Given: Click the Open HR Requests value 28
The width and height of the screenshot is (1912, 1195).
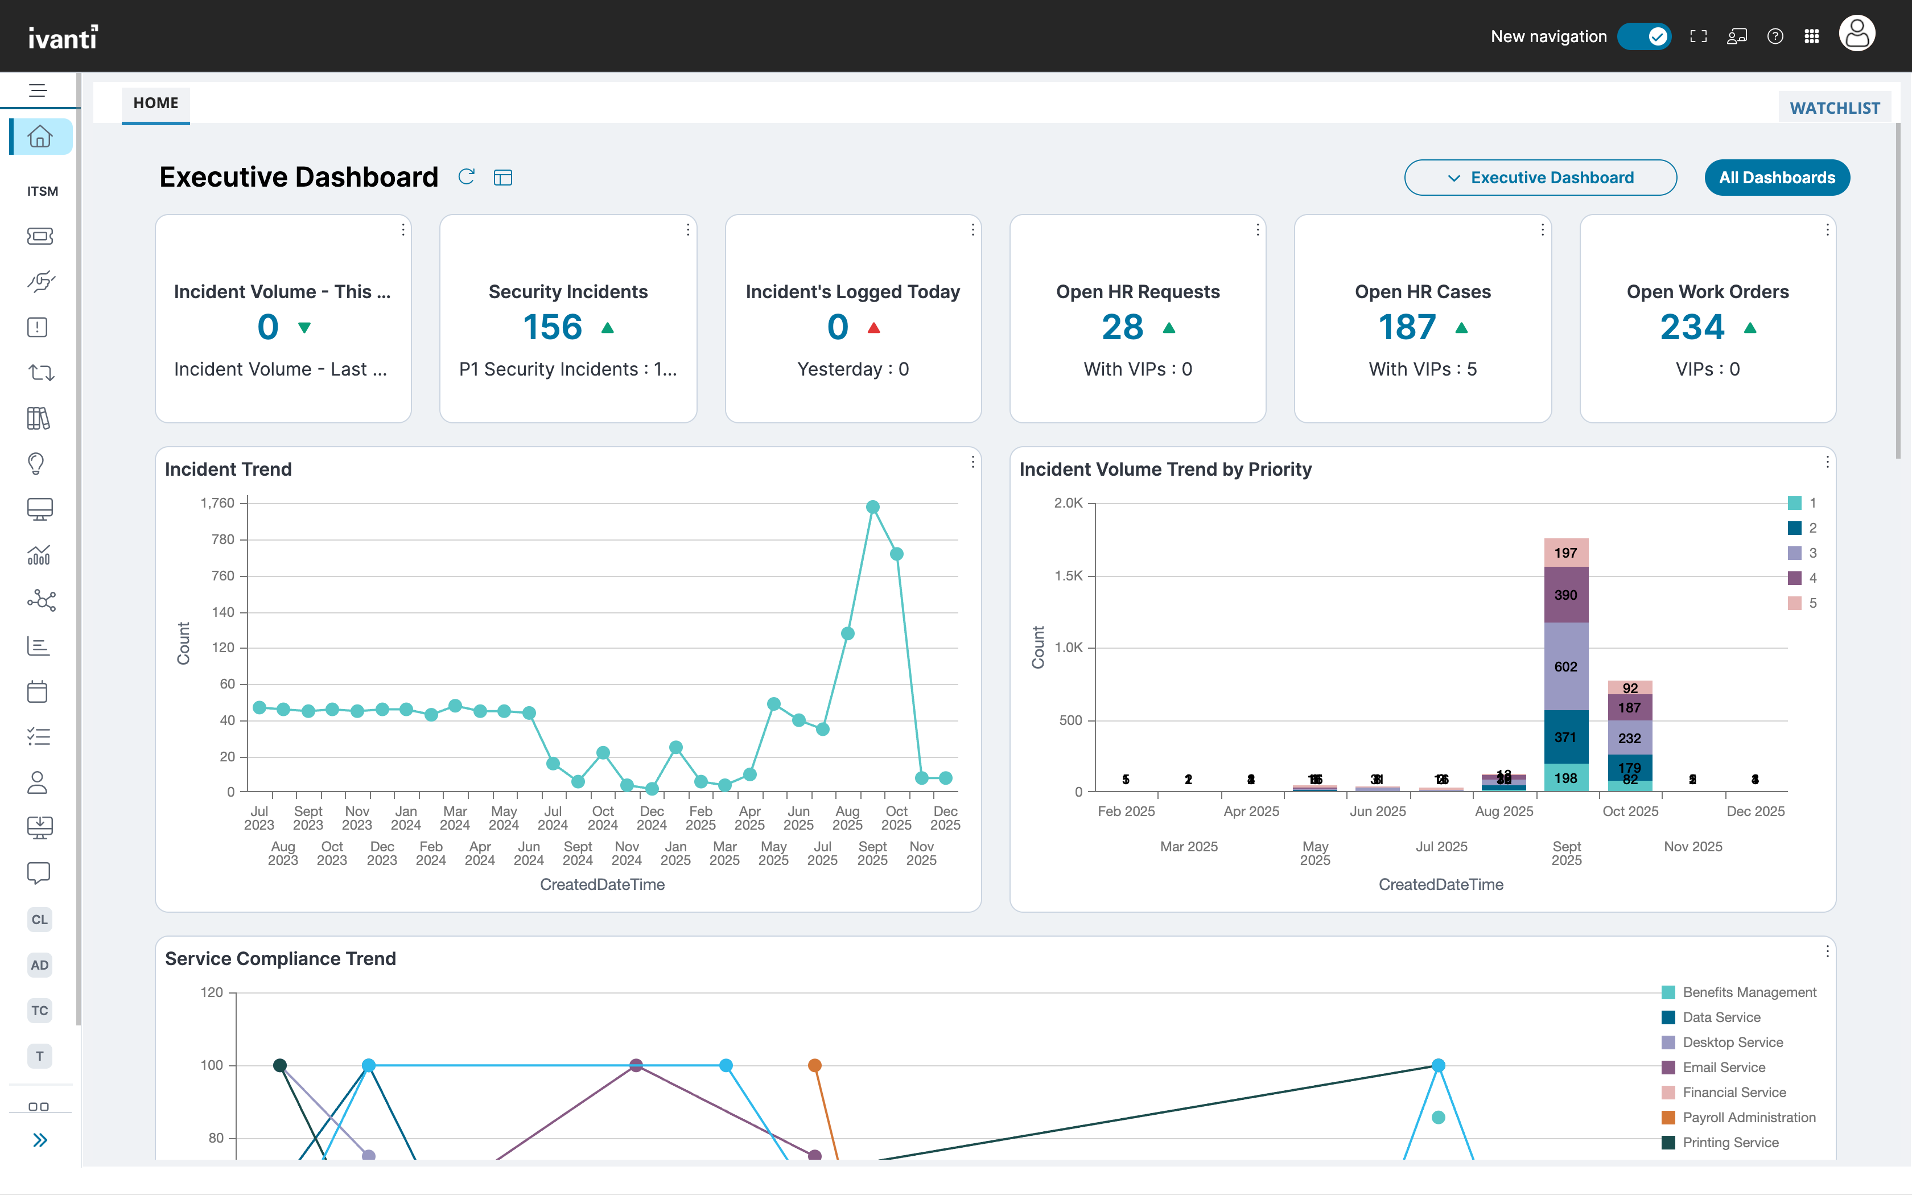Looking at the screenshot, I should (x=1122, y=327).
